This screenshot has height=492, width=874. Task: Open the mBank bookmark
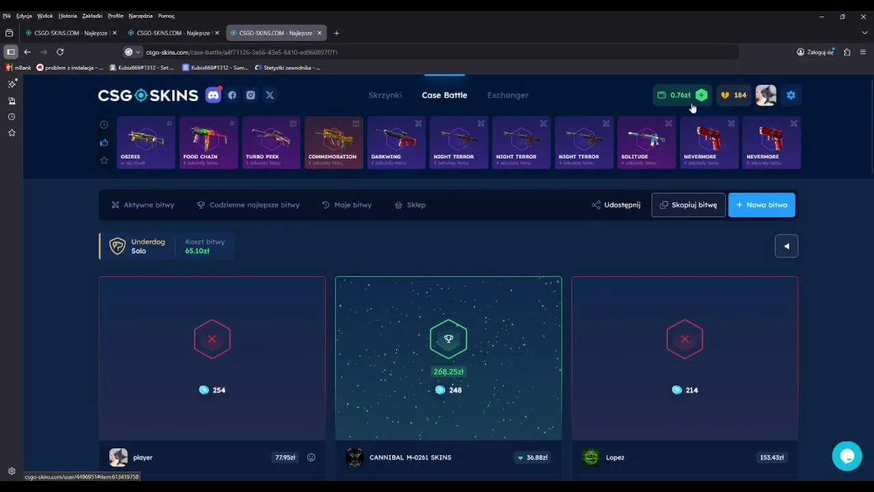click(x=18, y=68)
